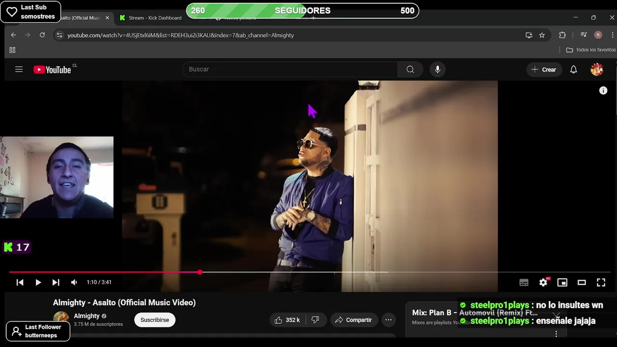The height and width of the screenshot is (347, 617).
Task: Like the Almighty Asalto video
Action: 288,320
